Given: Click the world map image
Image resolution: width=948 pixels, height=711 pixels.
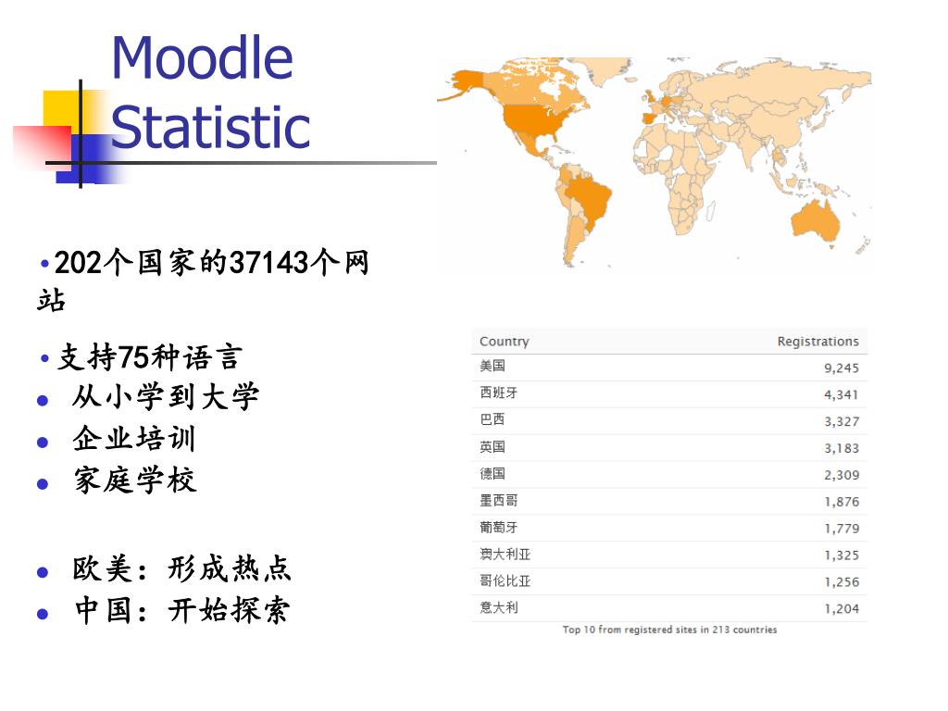Looking at the screenshot, I should pos(655,163).
